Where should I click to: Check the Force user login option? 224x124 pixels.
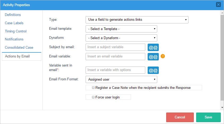(93, 97)
